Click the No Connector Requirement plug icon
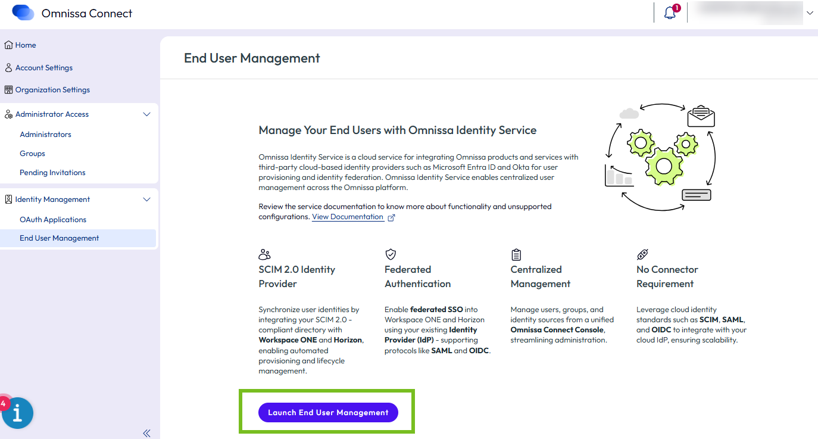The image size is (818, 439). coord(642,254)
